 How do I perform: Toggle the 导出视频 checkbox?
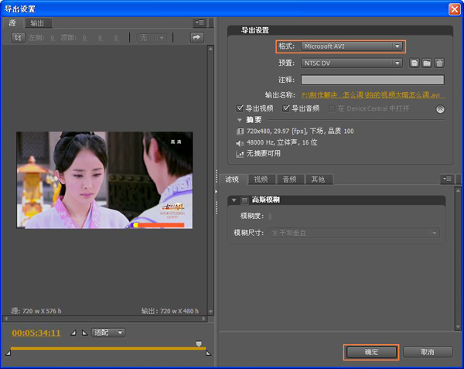tap(240, 108)
